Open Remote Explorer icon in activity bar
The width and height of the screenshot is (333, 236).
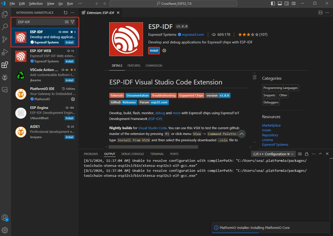pos(5,90)
